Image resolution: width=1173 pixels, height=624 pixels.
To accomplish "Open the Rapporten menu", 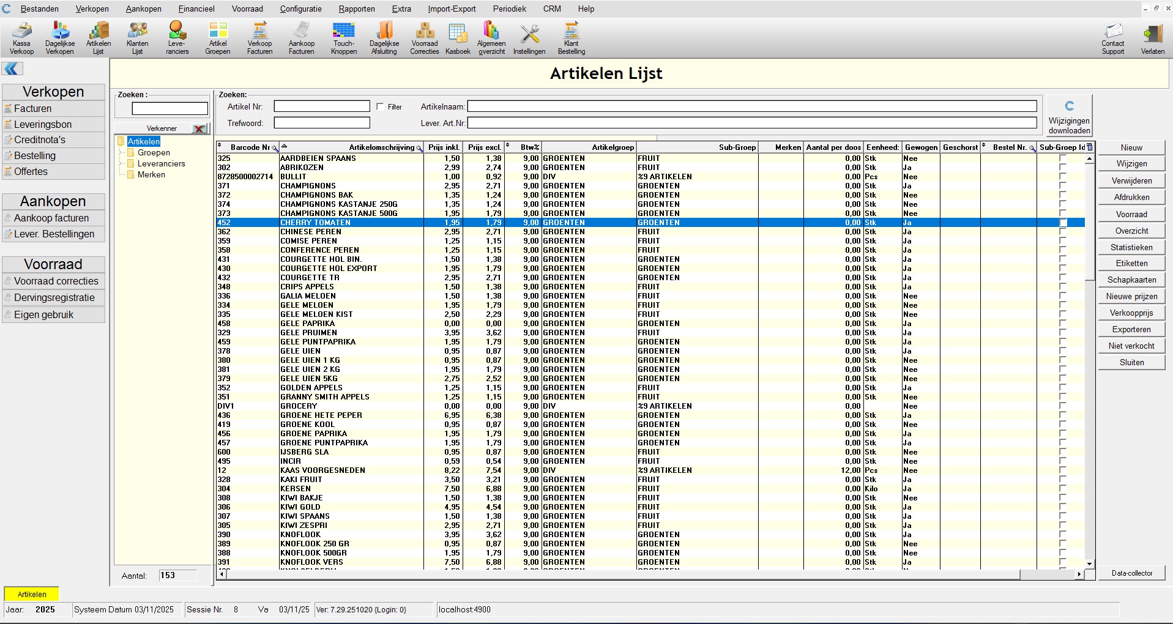I will pyautogui.click(x=357, y=9).
